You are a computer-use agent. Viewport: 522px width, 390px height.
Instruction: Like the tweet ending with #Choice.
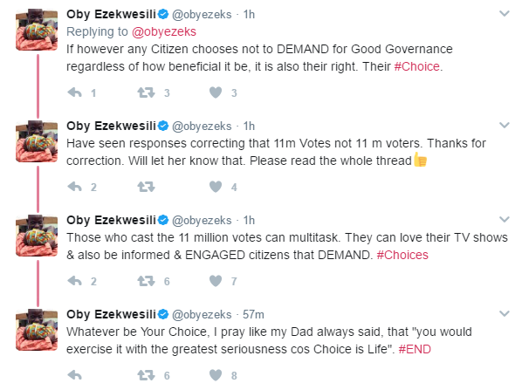[x=216, y=92]
